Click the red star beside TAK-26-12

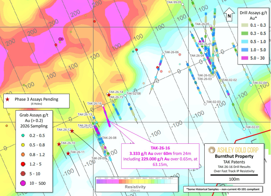(x=72, y=131)
